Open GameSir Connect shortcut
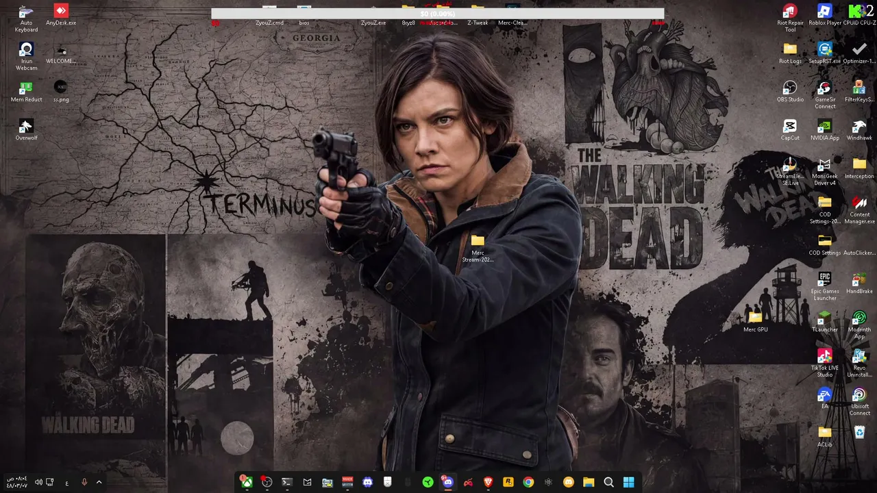Viewport: 877px width, 493px height. (825, 95)
